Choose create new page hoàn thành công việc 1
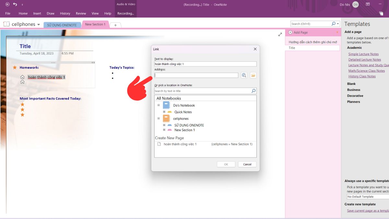Image resolution: width=389 pixels, height=219 pixels. click(205, 144)
